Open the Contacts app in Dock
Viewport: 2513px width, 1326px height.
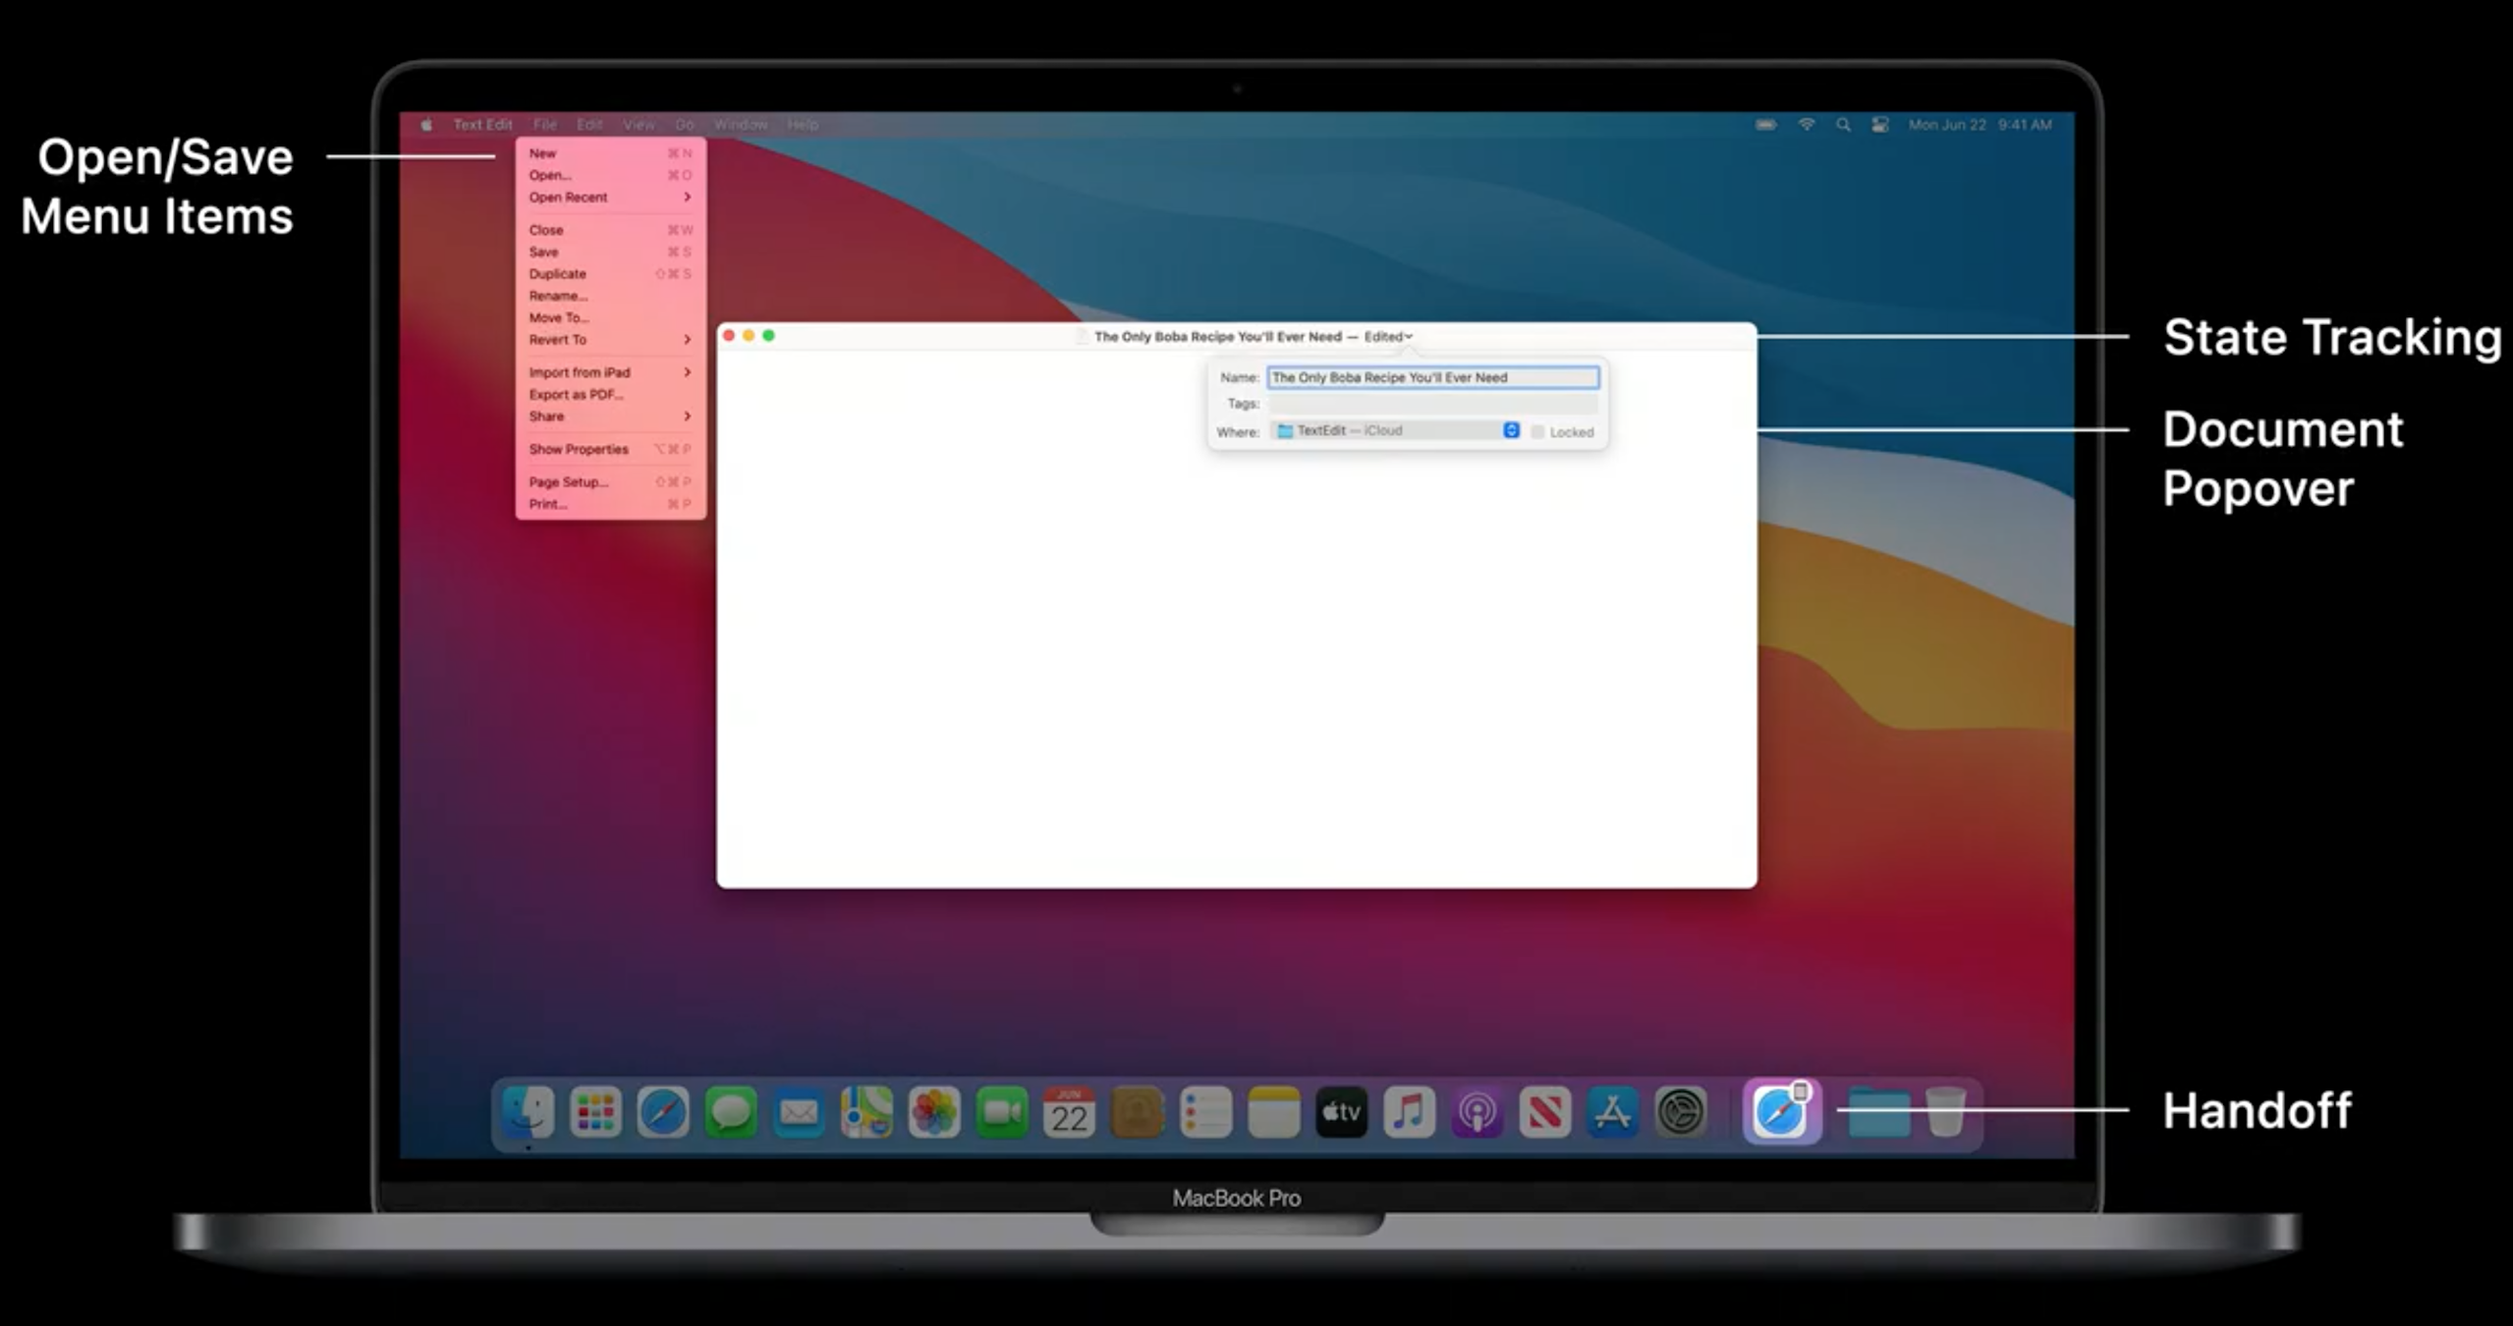1138,1113
